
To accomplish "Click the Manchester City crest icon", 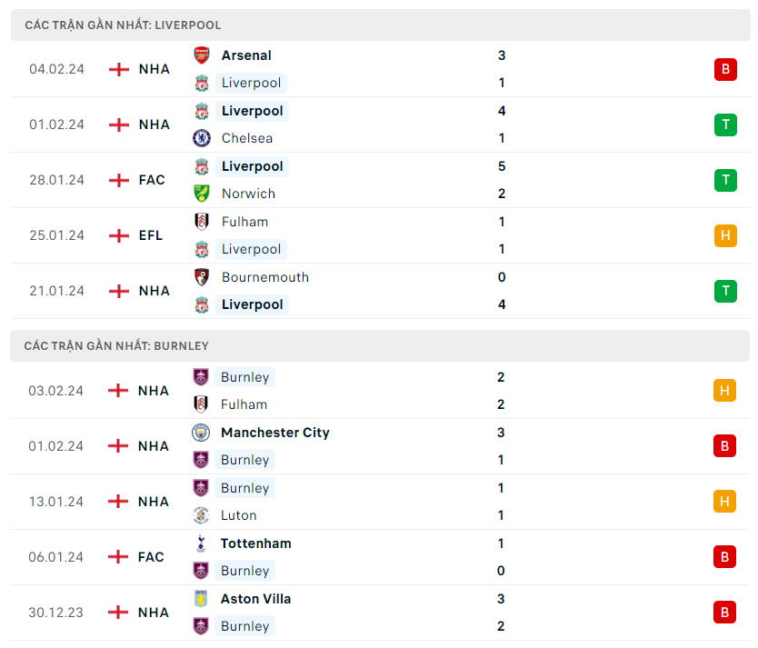I will coord(201,433).
